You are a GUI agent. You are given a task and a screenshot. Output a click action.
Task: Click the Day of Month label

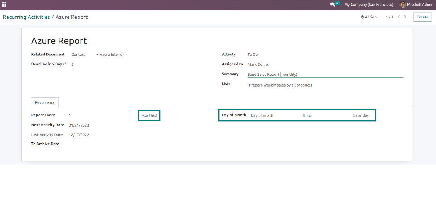click(234, 115)
